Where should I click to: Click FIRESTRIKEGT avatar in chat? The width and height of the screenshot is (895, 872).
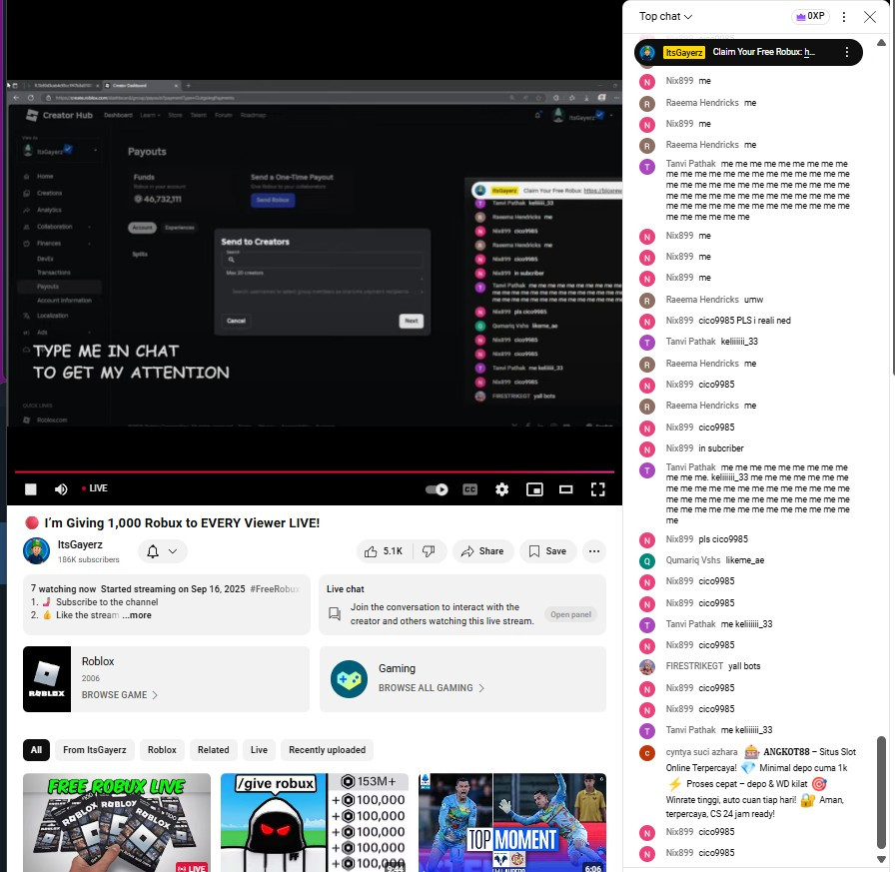pyautogui.click(x=646, y=666)
